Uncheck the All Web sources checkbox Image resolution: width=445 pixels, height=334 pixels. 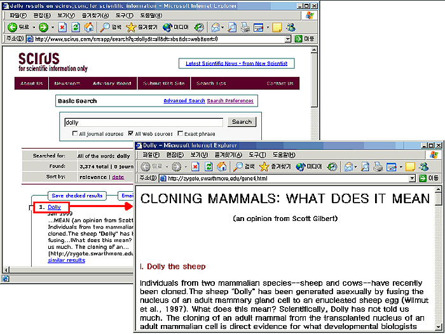130,134
